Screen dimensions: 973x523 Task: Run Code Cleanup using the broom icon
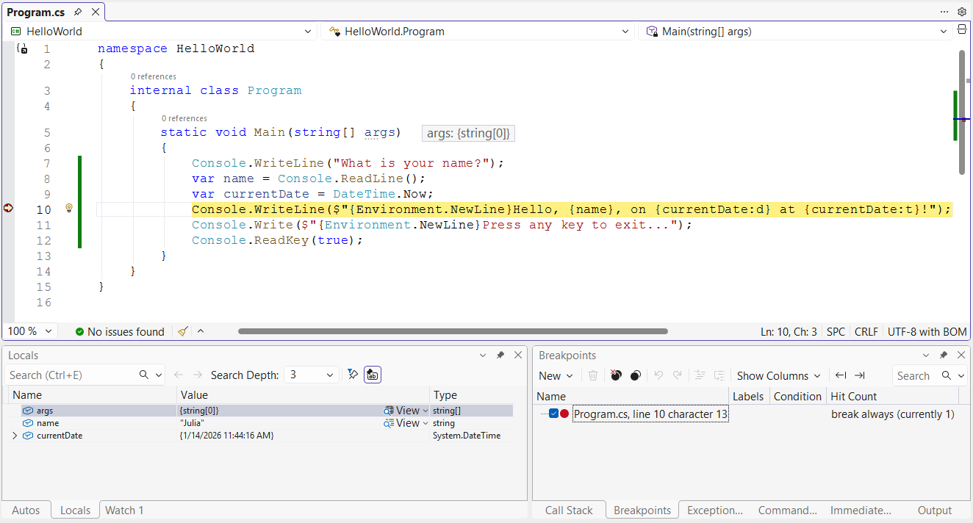tap(182, 331)
